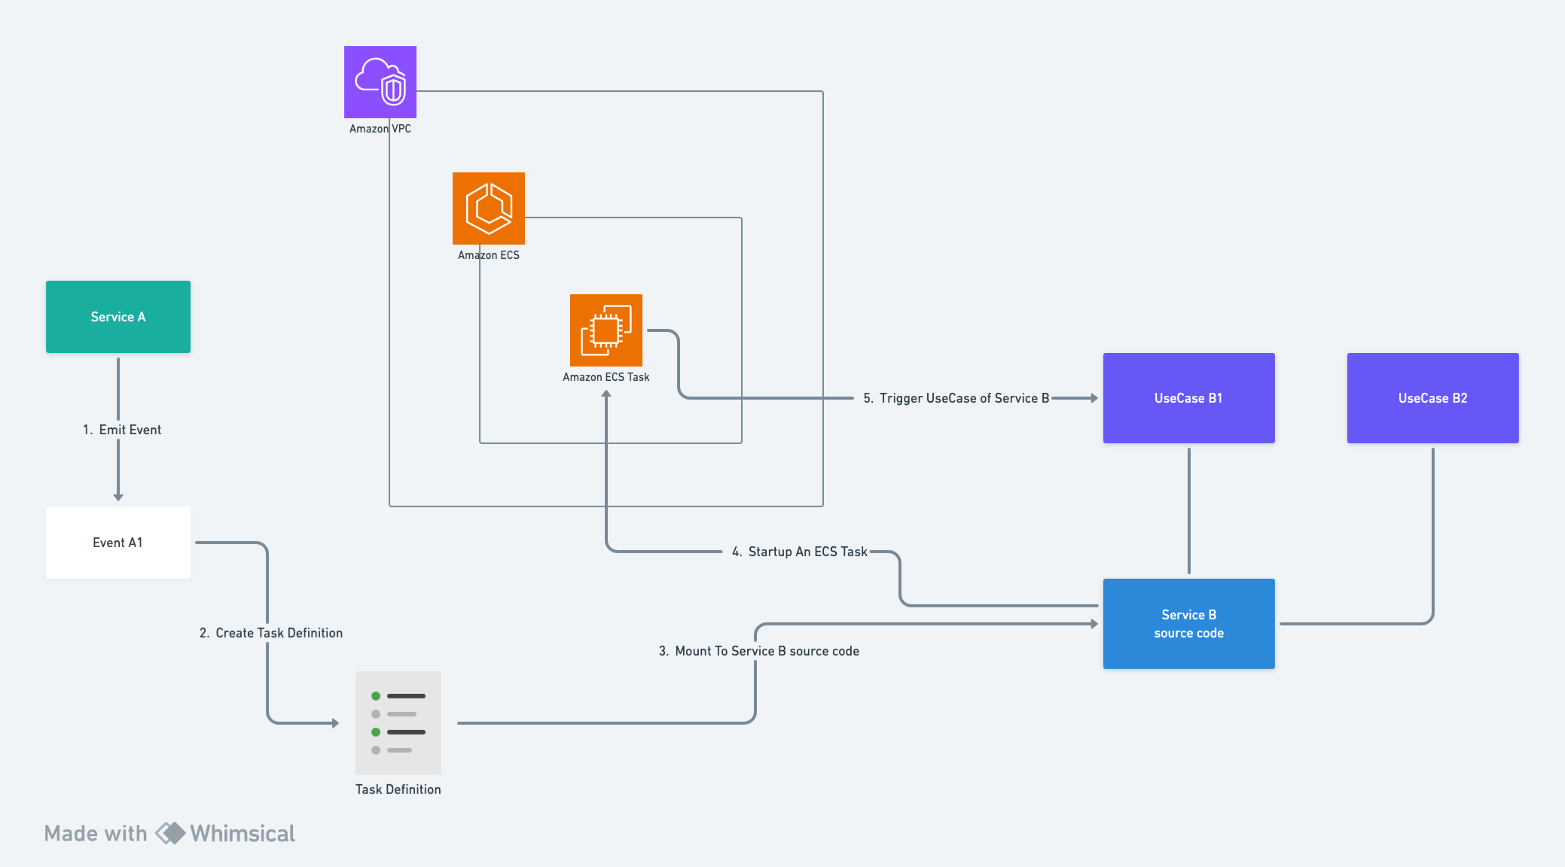This screenshot has width=1565, height=867.
Task: Select the Amazon ECS orange icon
Action: [489, 208]
